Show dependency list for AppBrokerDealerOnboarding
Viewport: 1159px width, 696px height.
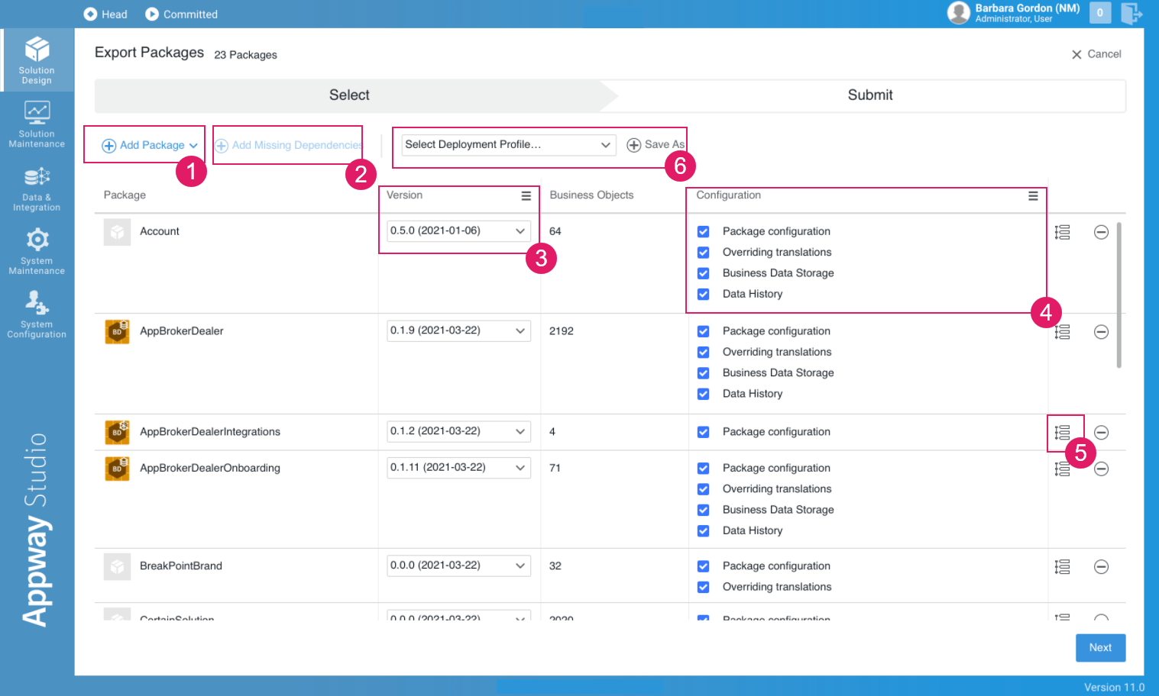click(1062, 469)
